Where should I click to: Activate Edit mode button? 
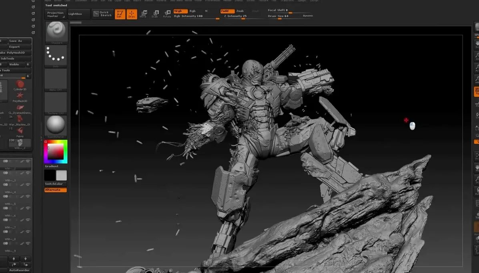tap(120, 14)
